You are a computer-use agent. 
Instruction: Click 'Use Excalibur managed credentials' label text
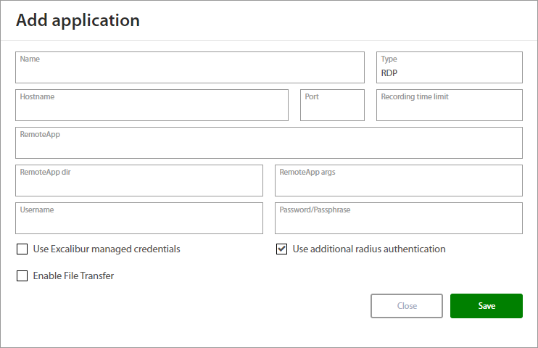click(x=107, y=249)
